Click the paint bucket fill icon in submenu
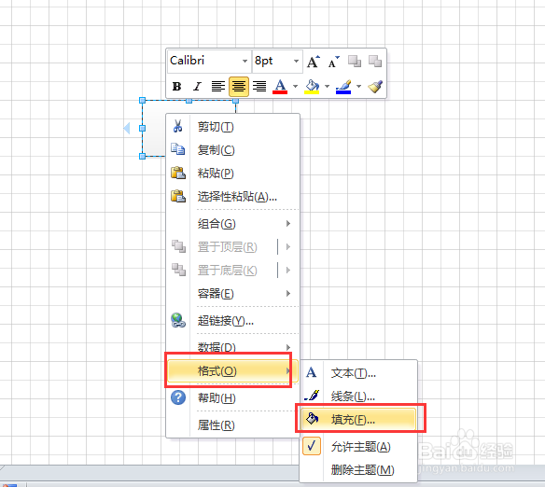Viewport: 545px width, 487px height. [312, 419]
